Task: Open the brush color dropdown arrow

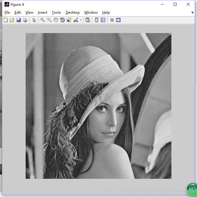Action: click(81, 20)
